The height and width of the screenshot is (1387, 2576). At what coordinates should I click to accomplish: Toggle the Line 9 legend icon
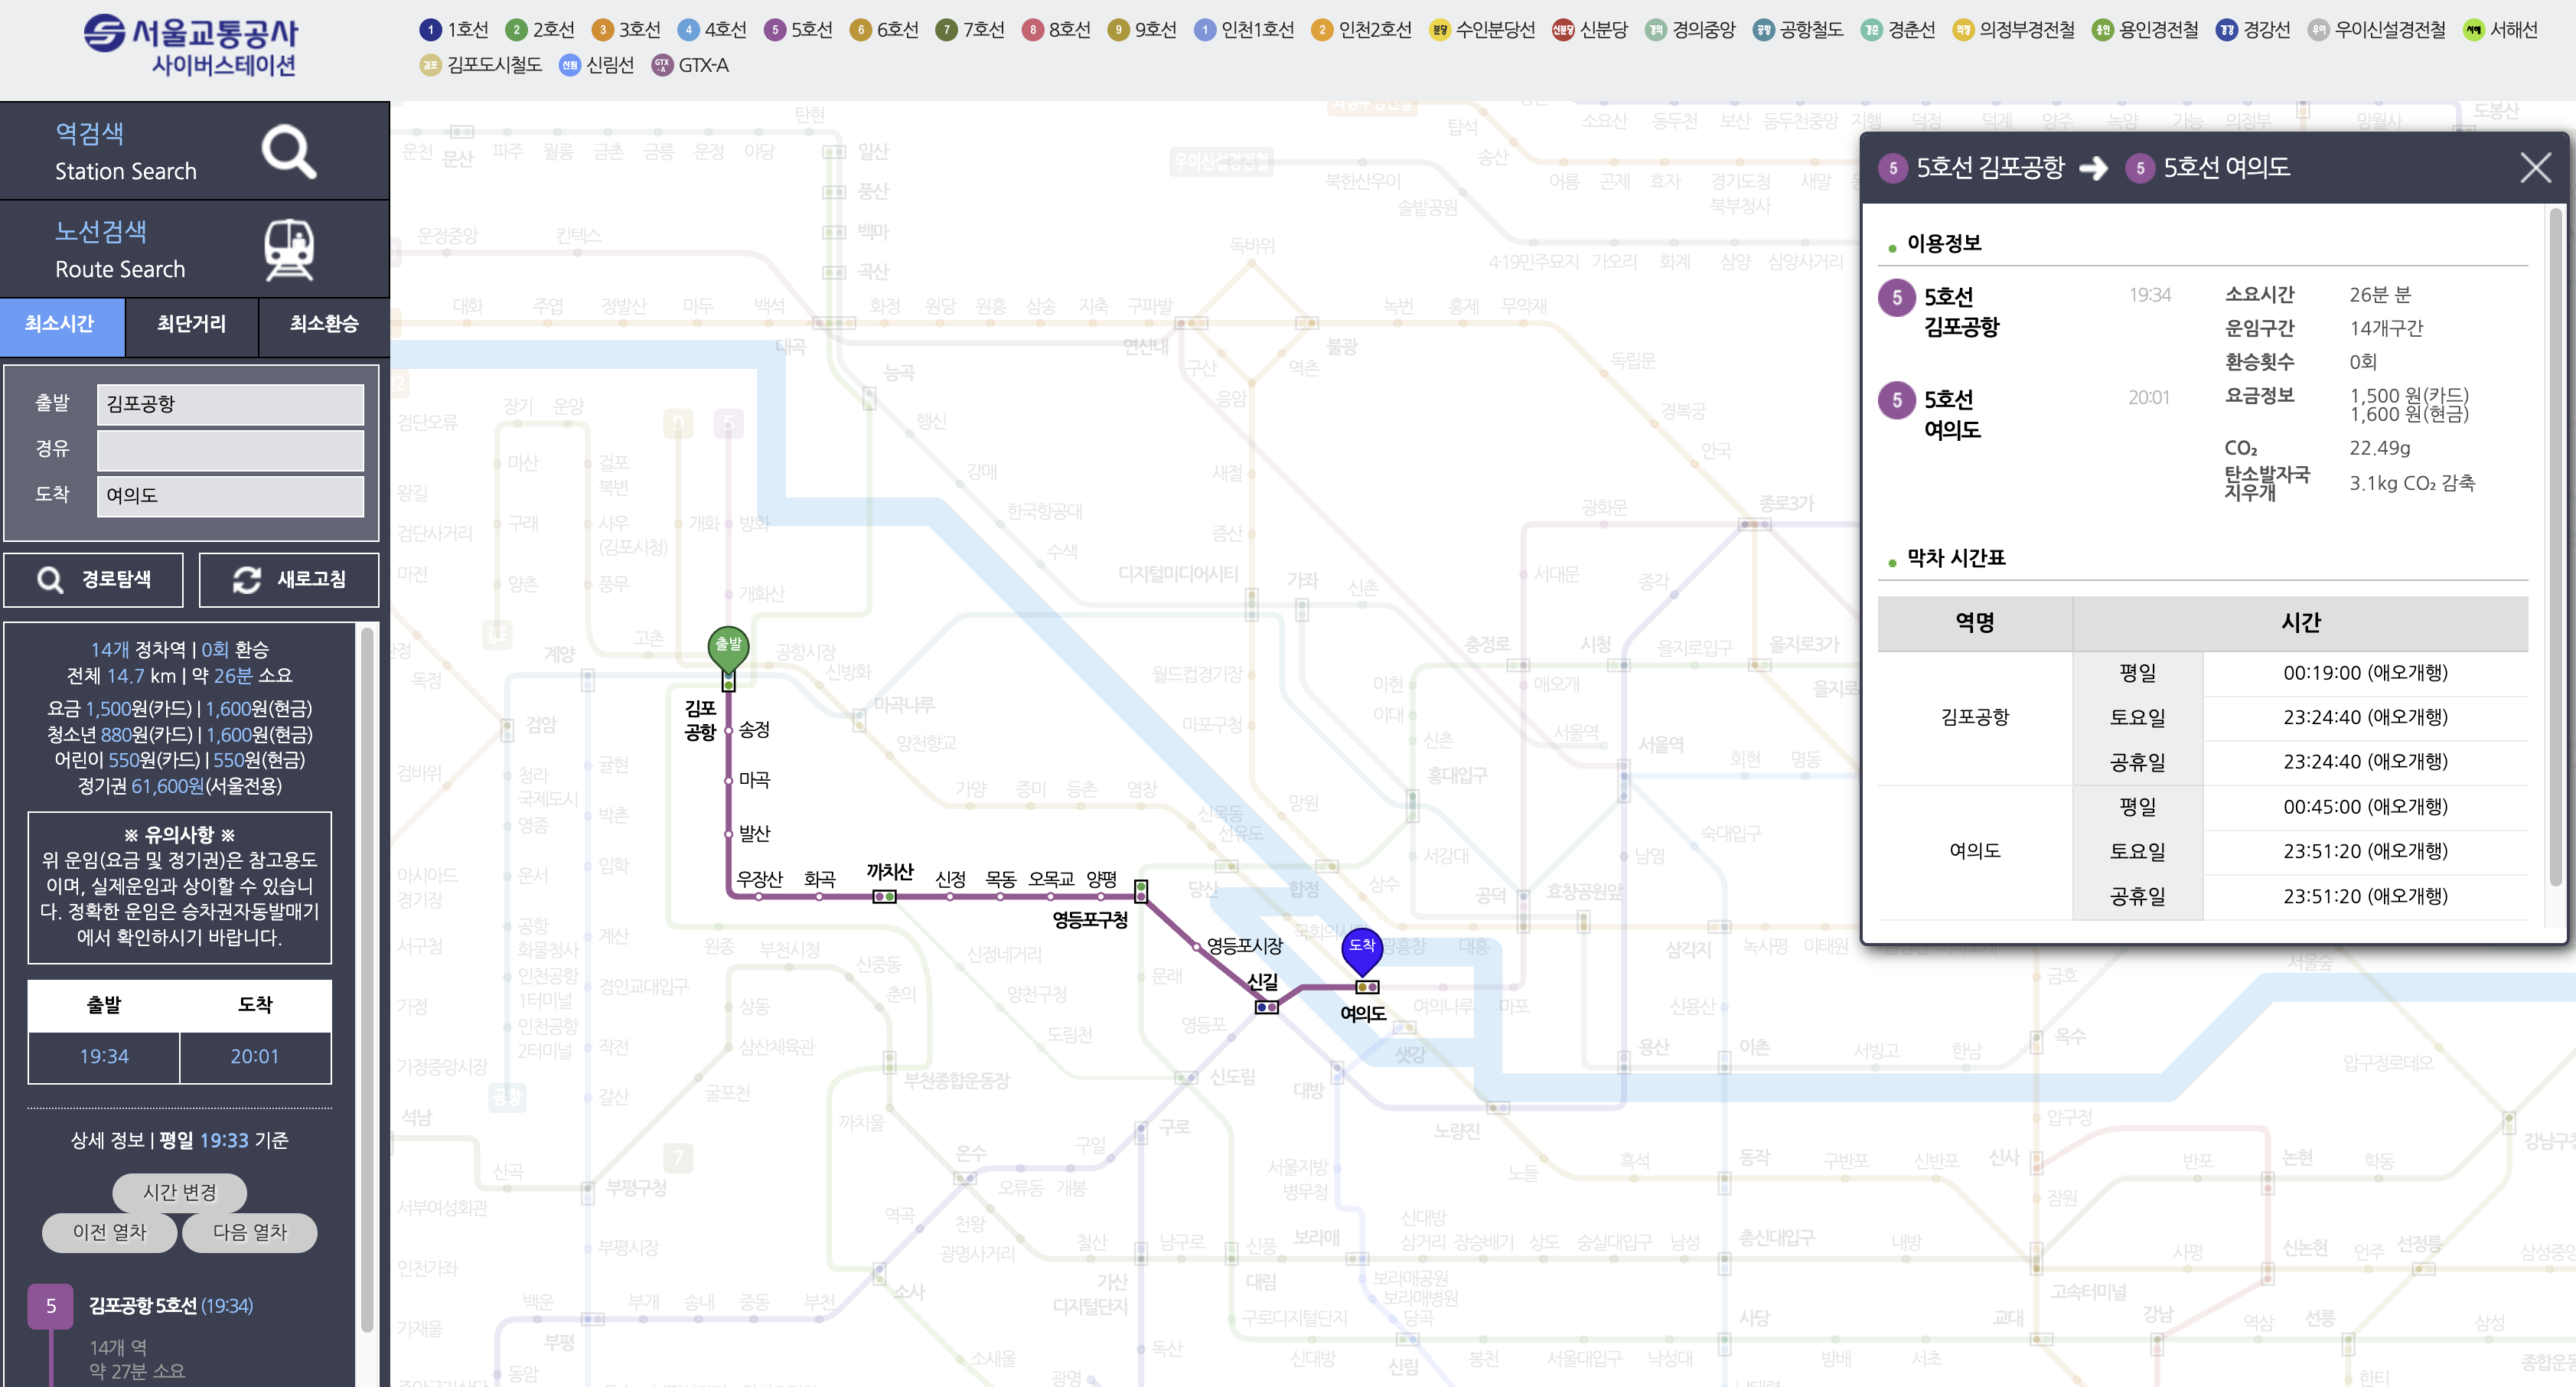pos(1118,30)
